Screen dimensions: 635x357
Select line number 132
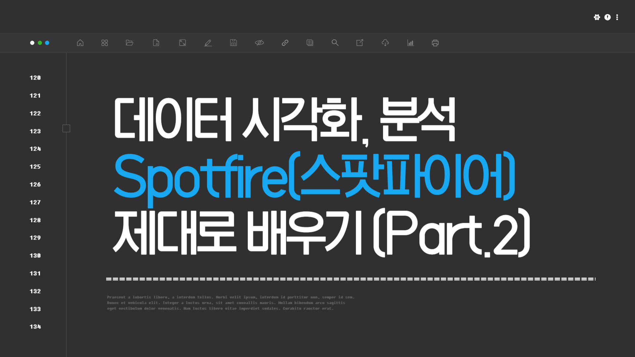(x=35, y=291)
